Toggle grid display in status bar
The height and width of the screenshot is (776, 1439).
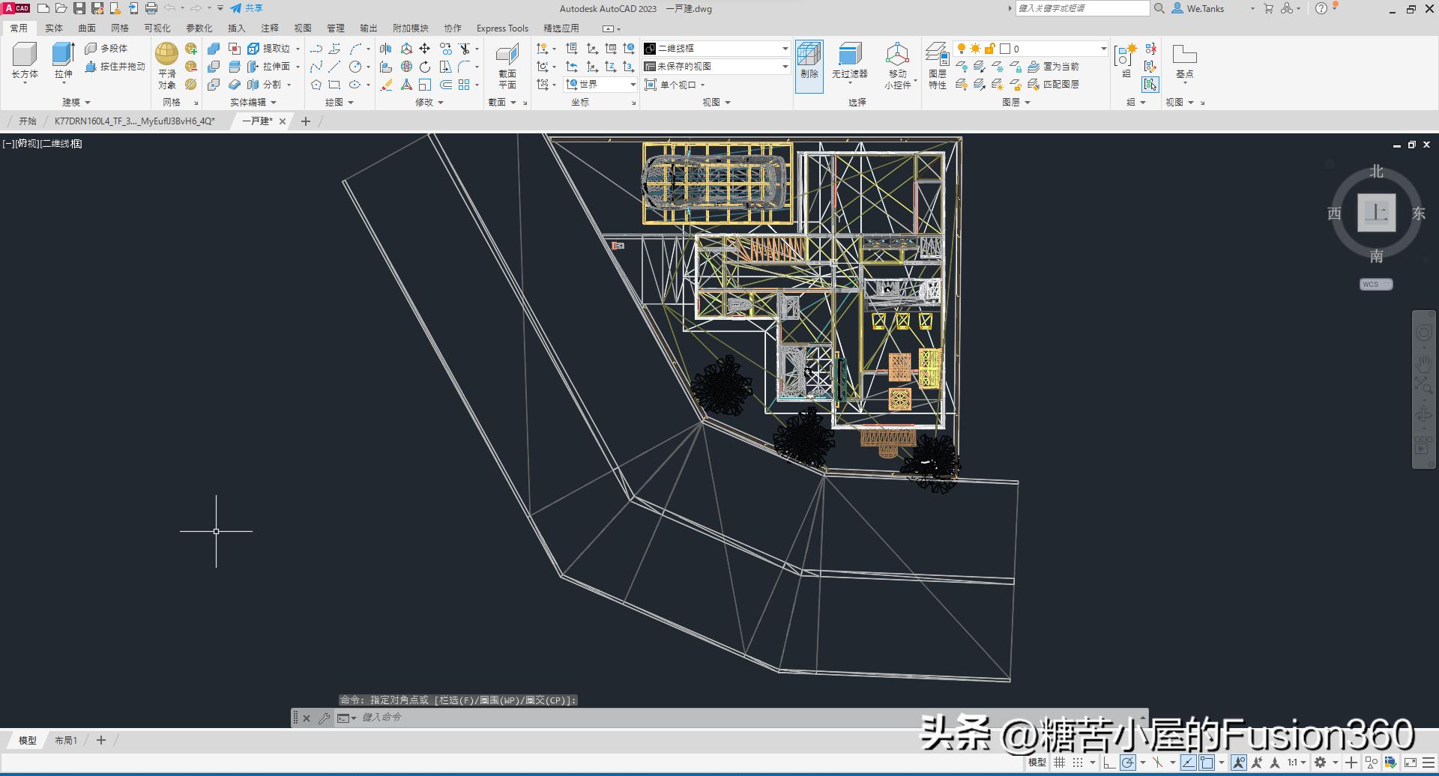tap(1059, 763)
